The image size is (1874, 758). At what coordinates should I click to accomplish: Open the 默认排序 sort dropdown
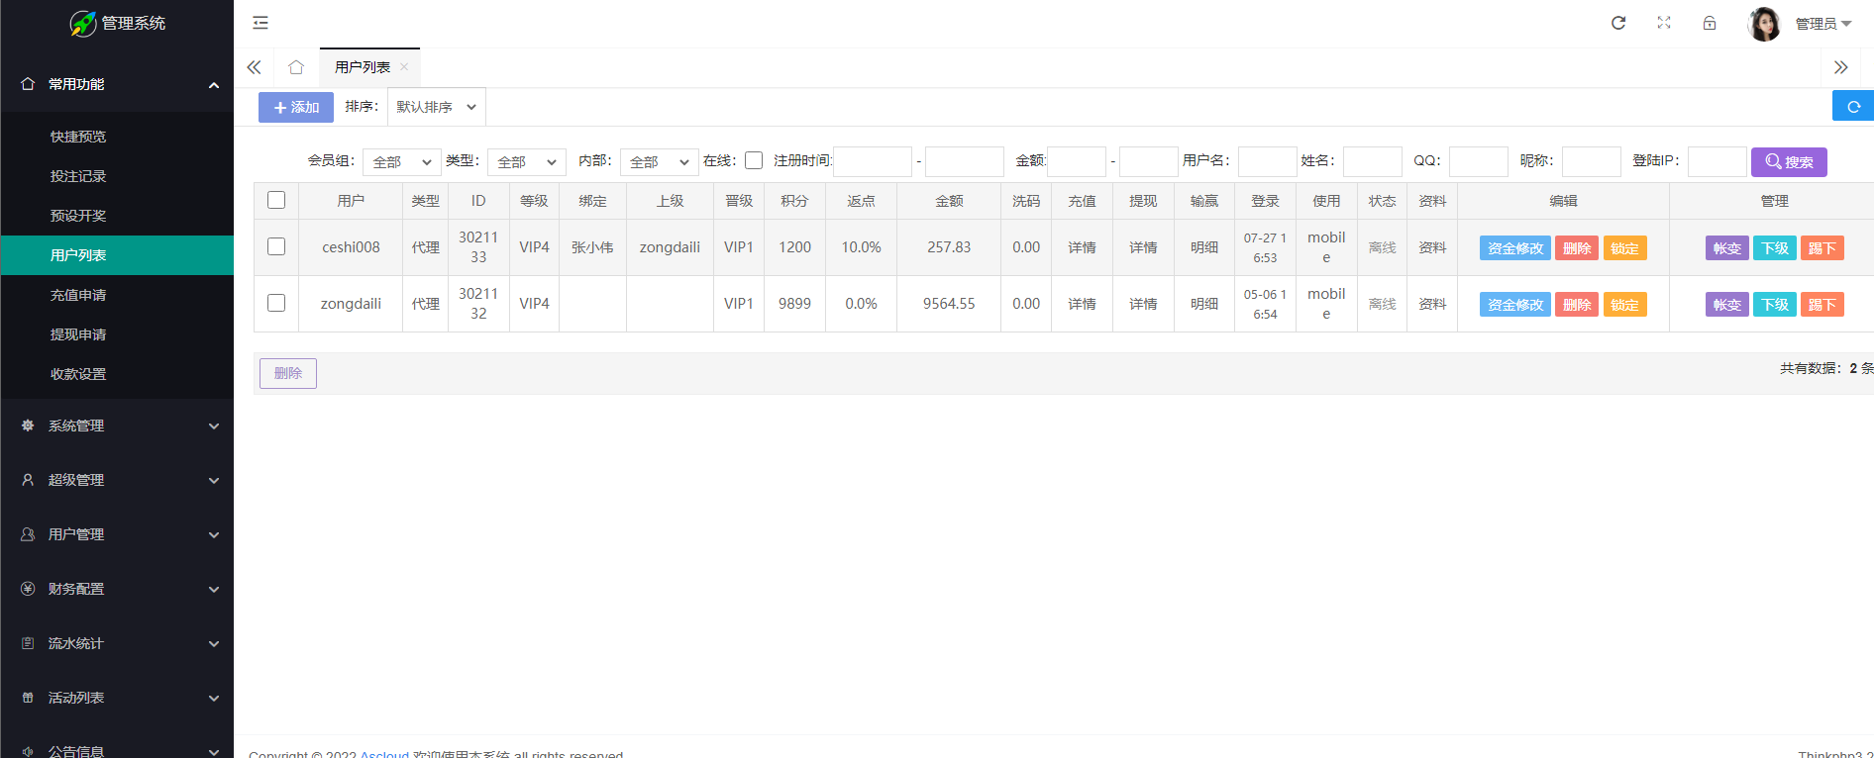point(436,107)
